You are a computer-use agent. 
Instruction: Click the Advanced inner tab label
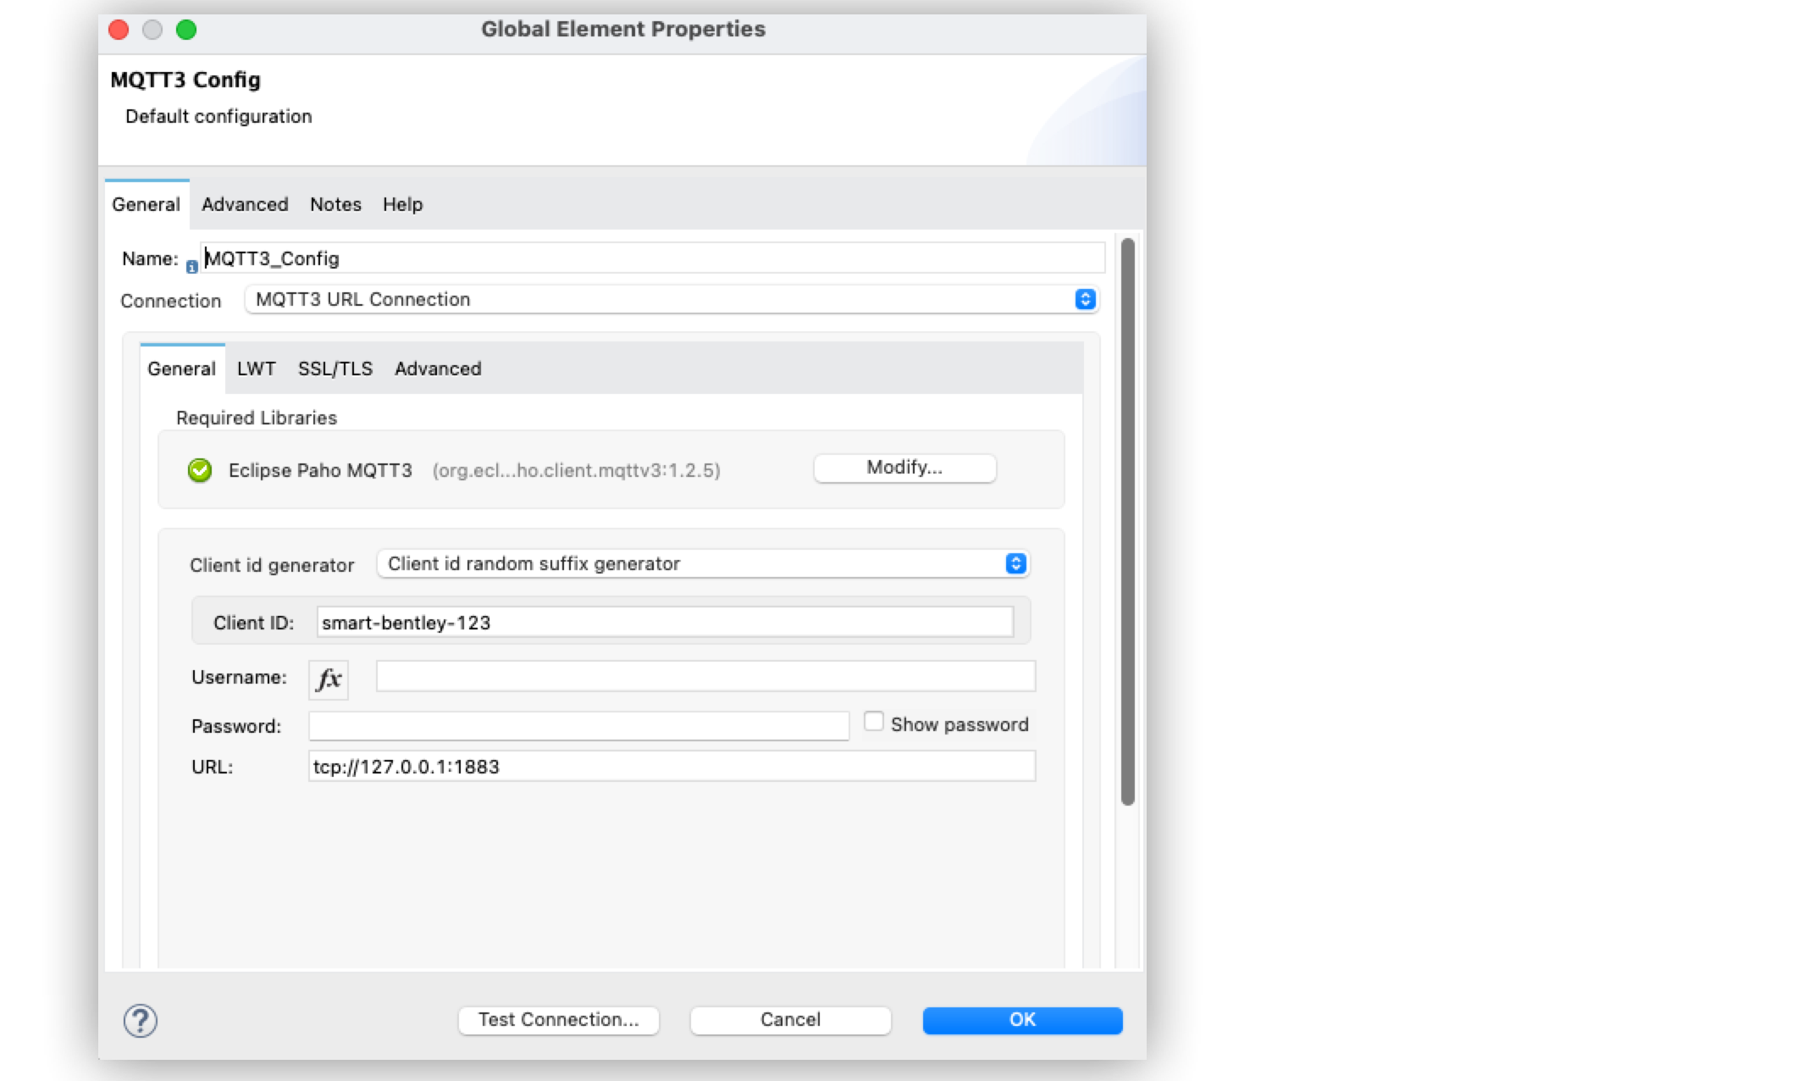coord(438,369)
